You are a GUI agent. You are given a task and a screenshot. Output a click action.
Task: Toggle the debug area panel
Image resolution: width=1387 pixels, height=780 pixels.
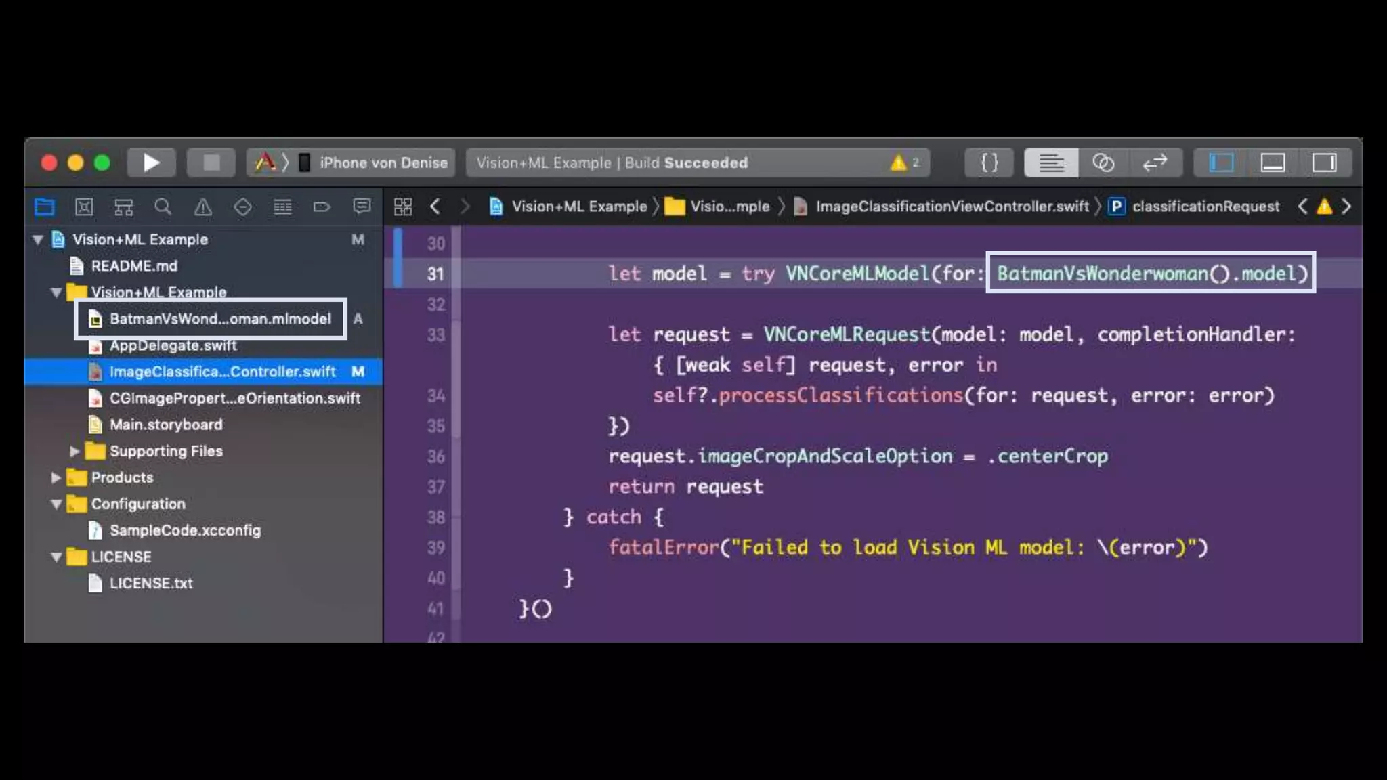tap(1273, 162)
